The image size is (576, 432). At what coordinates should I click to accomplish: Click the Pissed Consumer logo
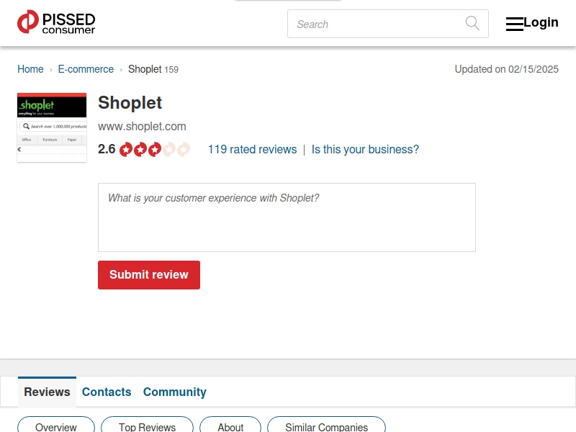tap(56, 23)
